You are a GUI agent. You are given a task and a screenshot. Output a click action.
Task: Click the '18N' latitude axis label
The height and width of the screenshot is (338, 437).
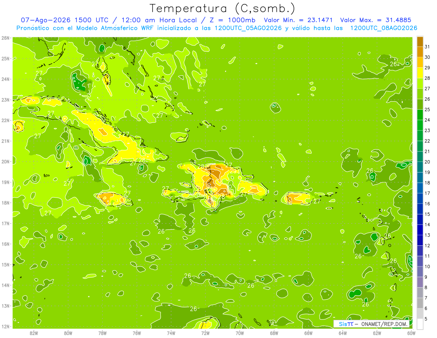pyautogui.click(x=5, y=203)
